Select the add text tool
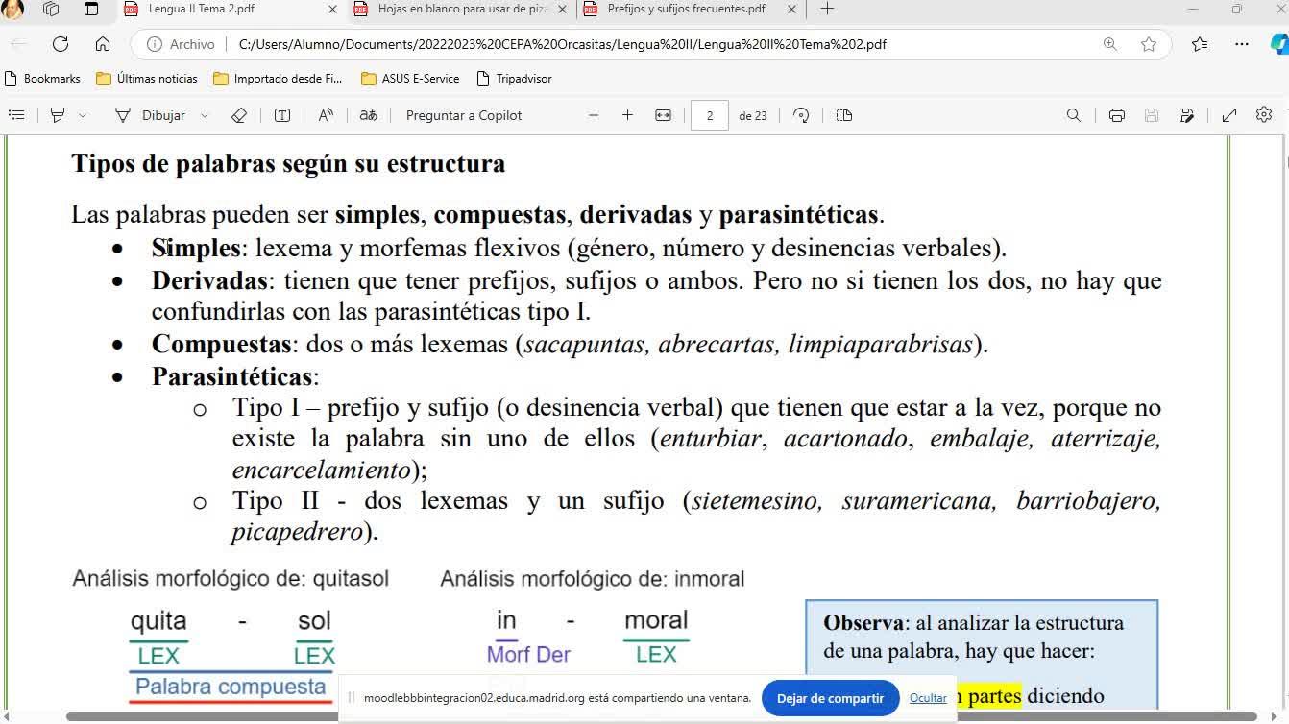1289x724 pixels. [282, 115]
